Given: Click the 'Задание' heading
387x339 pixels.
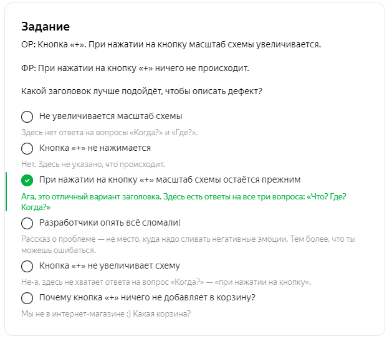Looking at the screenshot, I should pyautogui.click(x=45, y=27).
